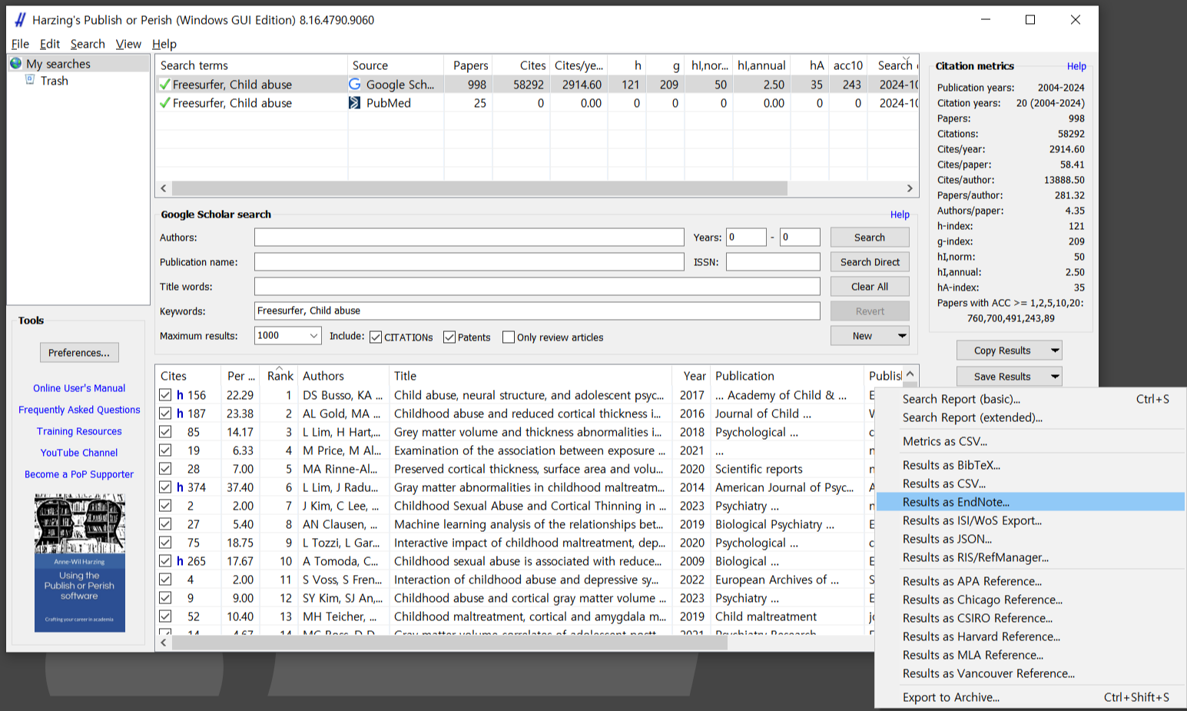Image resolution: width=1187 pixels, height=711 pixels.
Task: Uncheck result row for MA Rinne-Al paper
Action: 165,469
